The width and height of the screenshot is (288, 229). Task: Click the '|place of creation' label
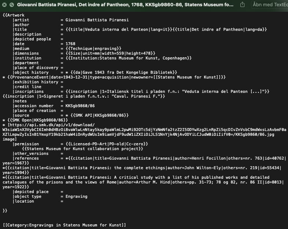coord(34,111)
